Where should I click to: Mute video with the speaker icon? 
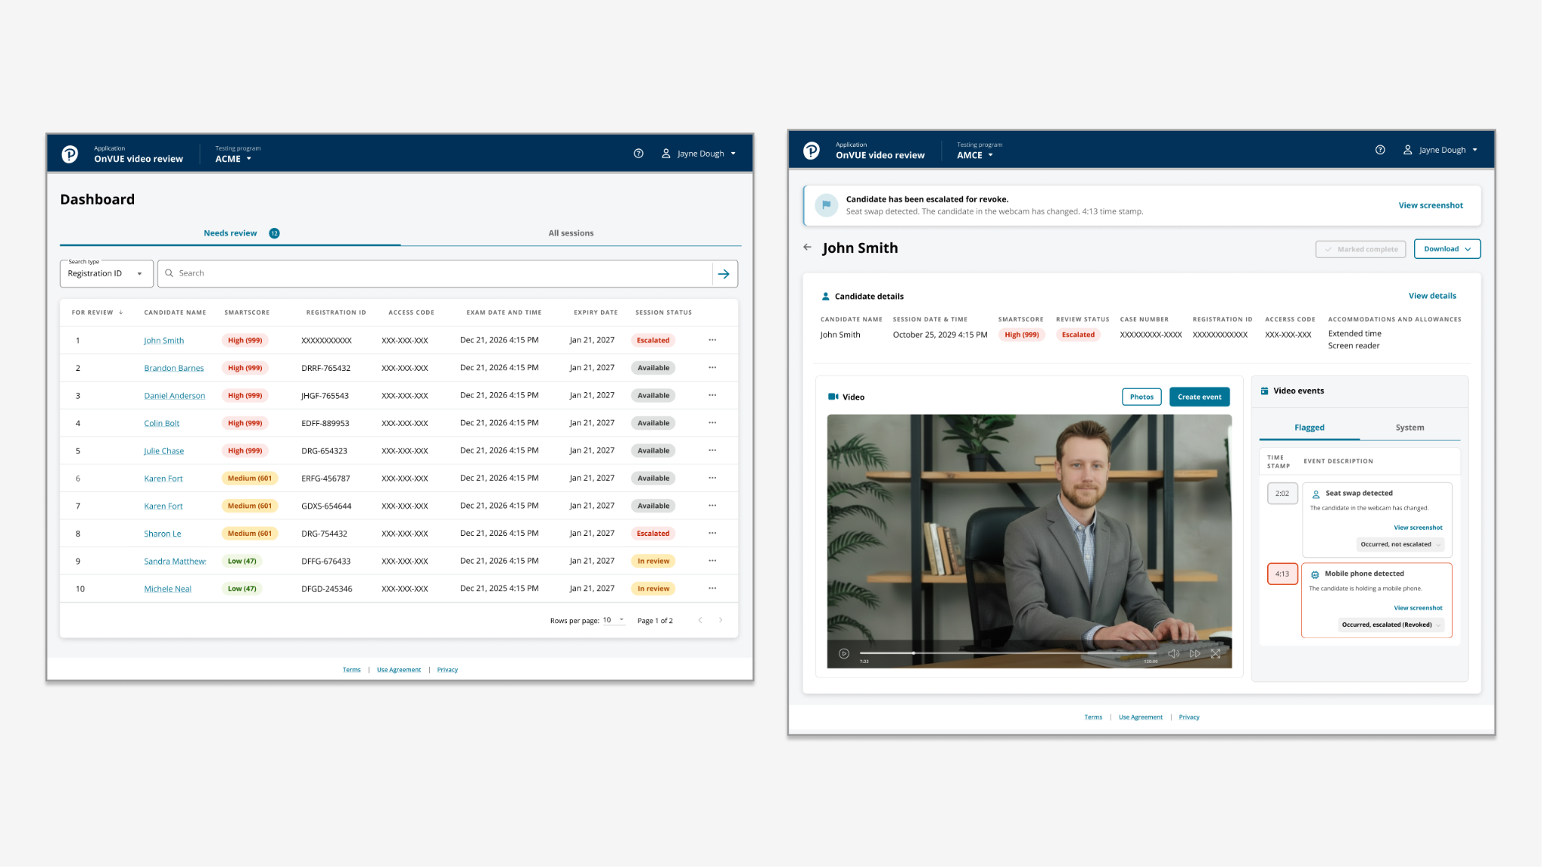tap(1173, 653)
